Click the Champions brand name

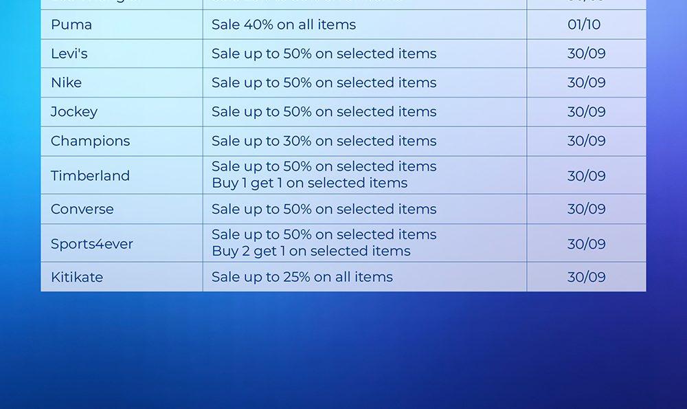click(x=90, y=141)
